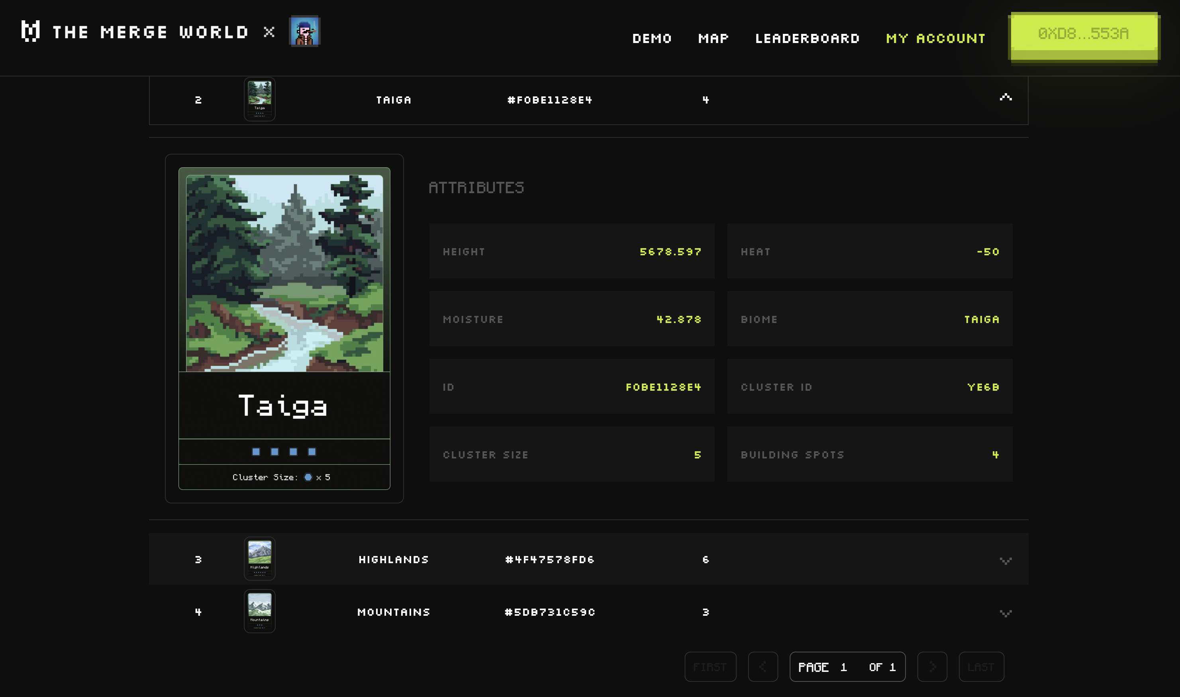Open the Map page

[713, 39]
